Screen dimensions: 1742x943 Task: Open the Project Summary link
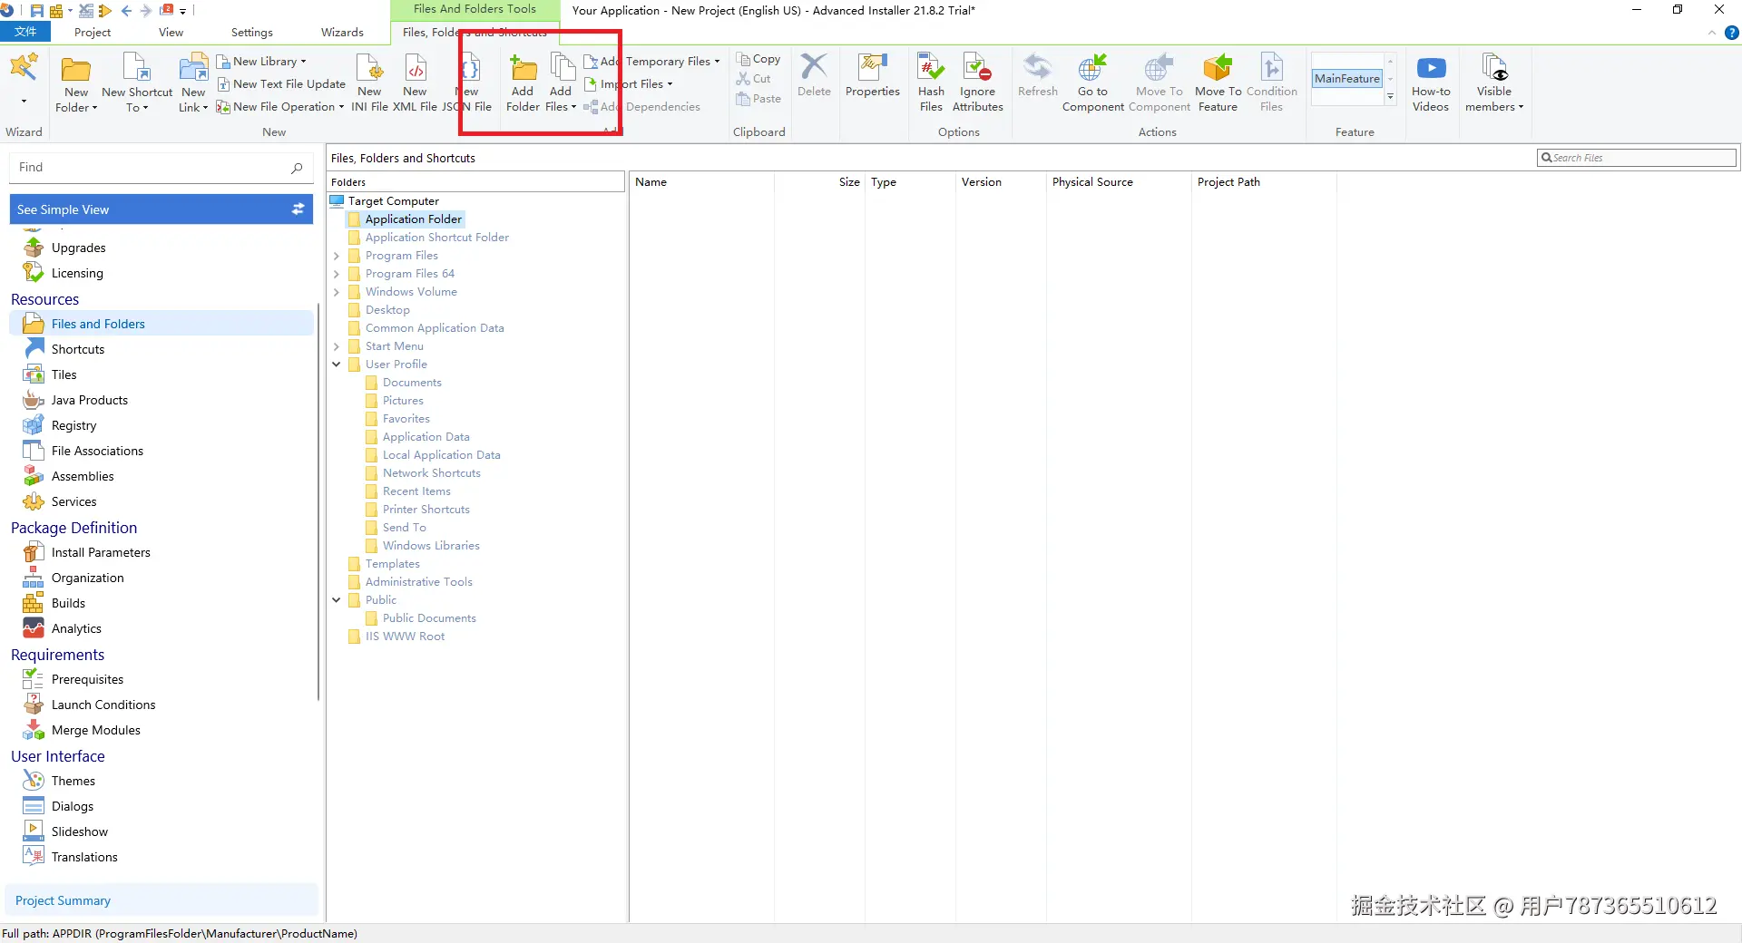[x=63, y=900]
